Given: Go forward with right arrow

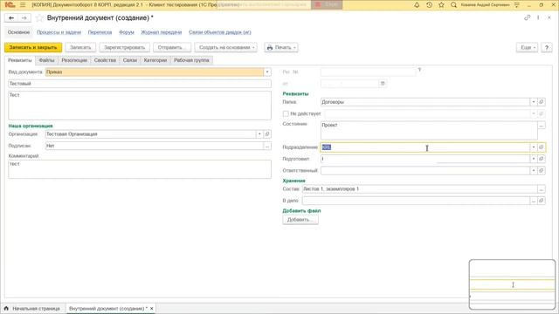Looking at the screenshot, I should 24,17.
